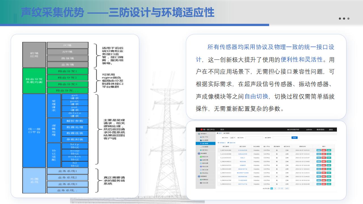
Task: Click 退出 to log out
Action: pos(331,129)
